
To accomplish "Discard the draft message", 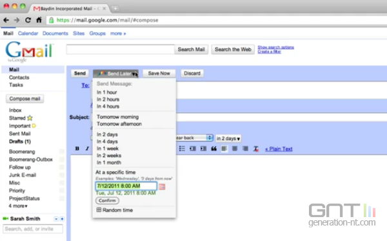I will tap(192, 74).
